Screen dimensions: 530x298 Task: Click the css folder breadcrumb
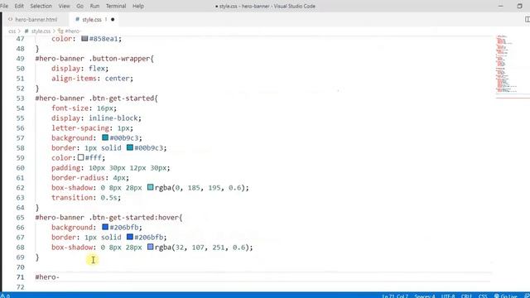click(x=12, y=31)
